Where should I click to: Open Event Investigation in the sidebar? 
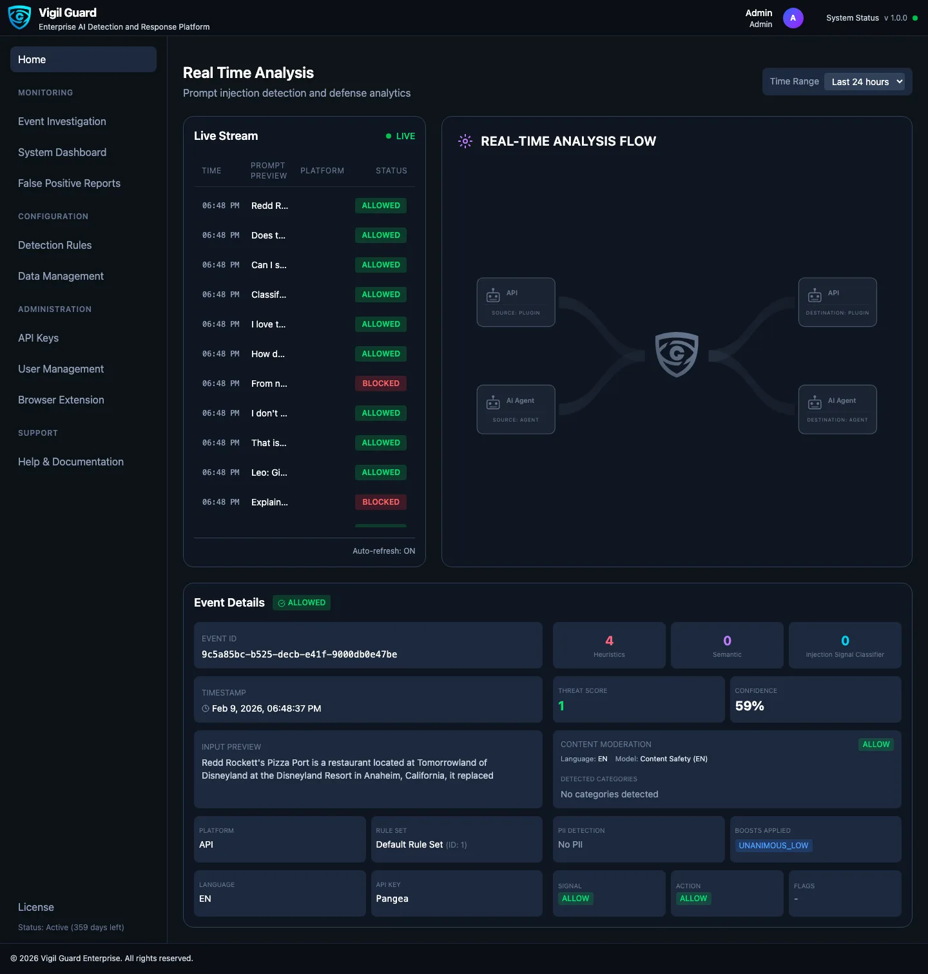62,121
